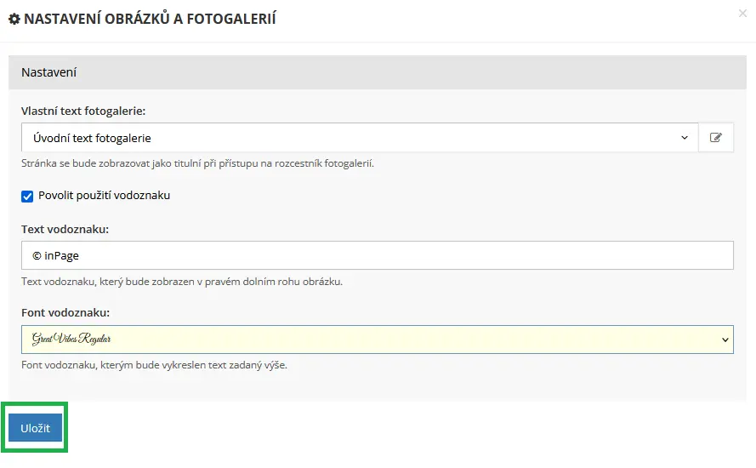Click the hint 'Text vodoznaku, který bude zobrazen'
Image resolution: width=756 pixels, height=468 pixels.
182,282
